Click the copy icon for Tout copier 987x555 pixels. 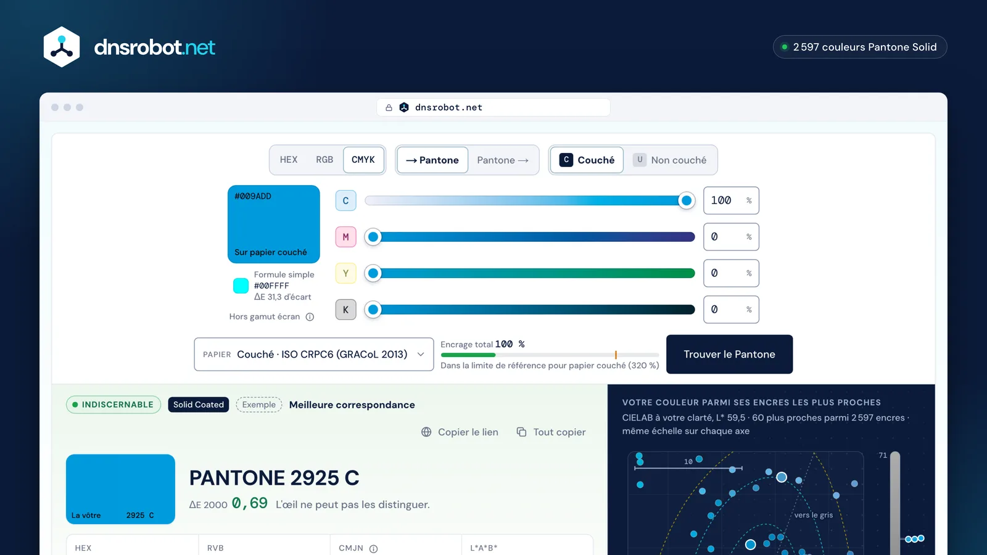coord(521,432)
